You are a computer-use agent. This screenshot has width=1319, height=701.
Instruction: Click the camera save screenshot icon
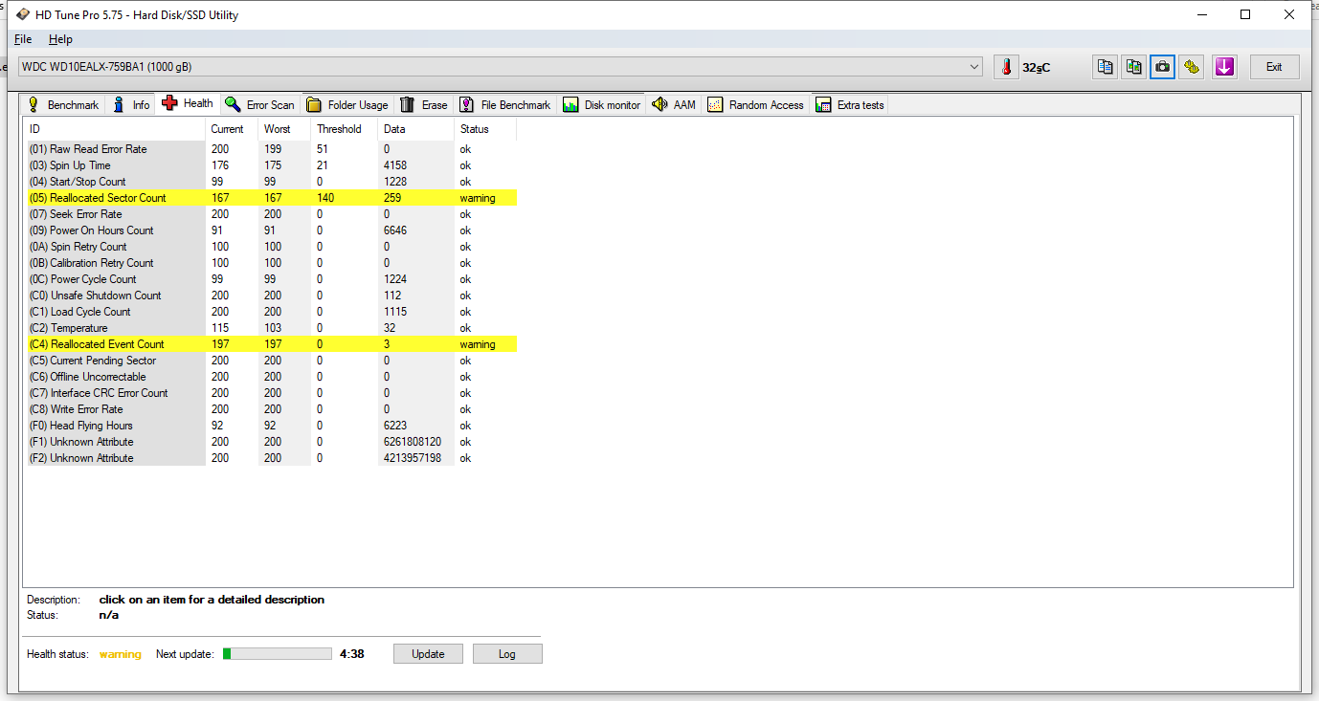coord(1162,67)
